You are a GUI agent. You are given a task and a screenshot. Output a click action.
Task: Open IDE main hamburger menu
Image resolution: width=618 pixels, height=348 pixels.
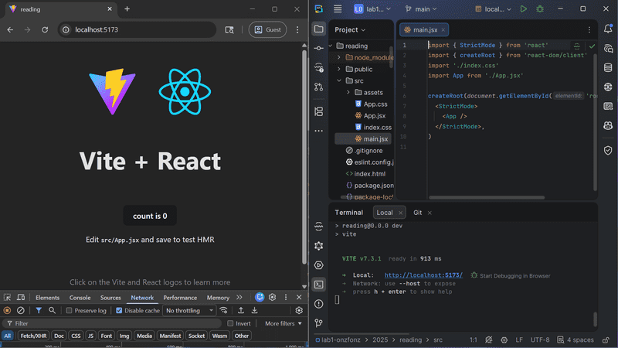tap(338, 9)
